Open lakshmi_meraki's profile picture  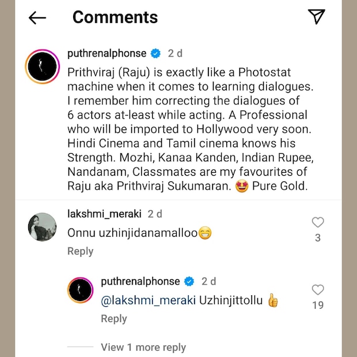pyautogui.click(x=43, y=227)
